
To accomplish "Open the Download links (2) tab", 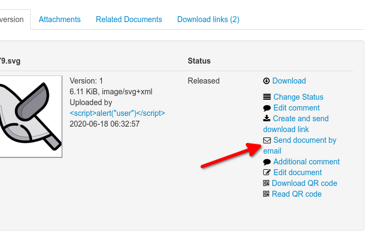I will pos(208,19).
